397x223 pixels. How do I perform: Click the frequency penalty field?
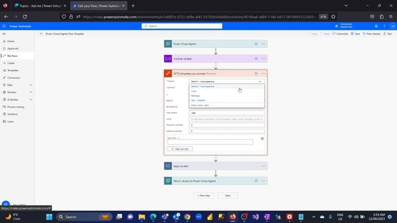(x=226, y=125)
